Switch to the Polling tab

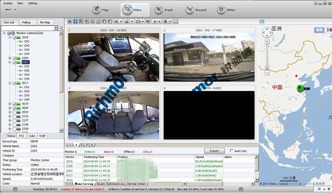pyautogui.click(x=26, y=22)
